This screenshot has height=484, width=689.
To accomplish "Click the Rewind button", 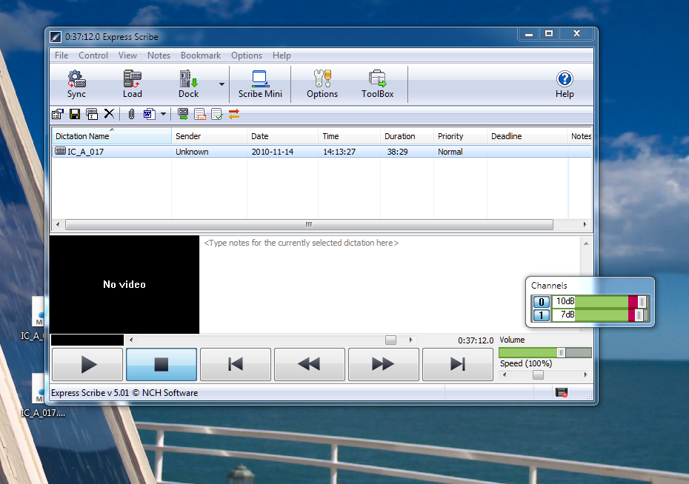I will [310, 364].
